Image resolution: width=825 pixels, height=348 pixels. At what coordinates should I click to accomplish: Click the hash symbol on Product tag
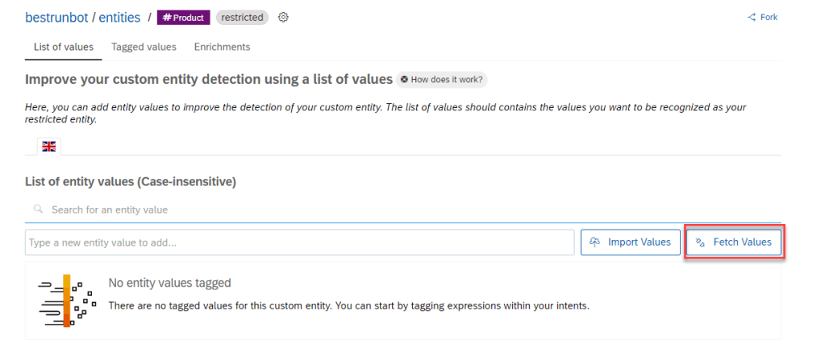click(167, 18)
